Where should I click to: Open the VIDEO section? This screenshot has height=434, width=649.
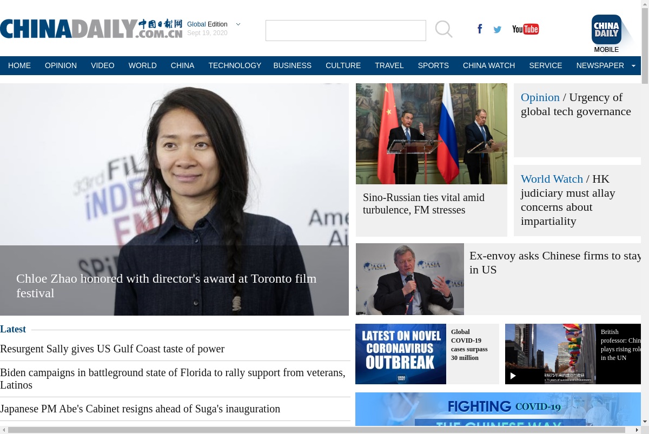[x=103, y=65]
